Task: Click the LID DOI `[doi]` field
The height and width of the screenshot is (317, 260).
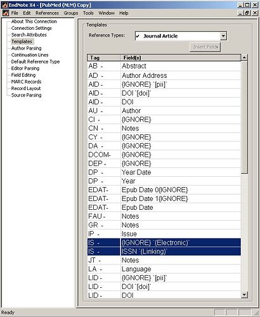Action: (181, 287)
